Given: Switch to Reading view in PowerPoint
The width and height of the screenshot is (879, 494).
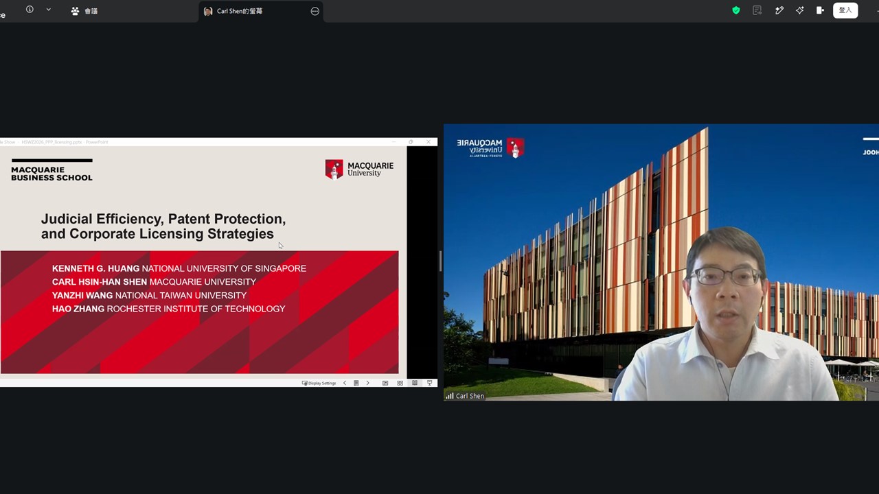Looking at the screenshot, I should (x=415, y=383).
